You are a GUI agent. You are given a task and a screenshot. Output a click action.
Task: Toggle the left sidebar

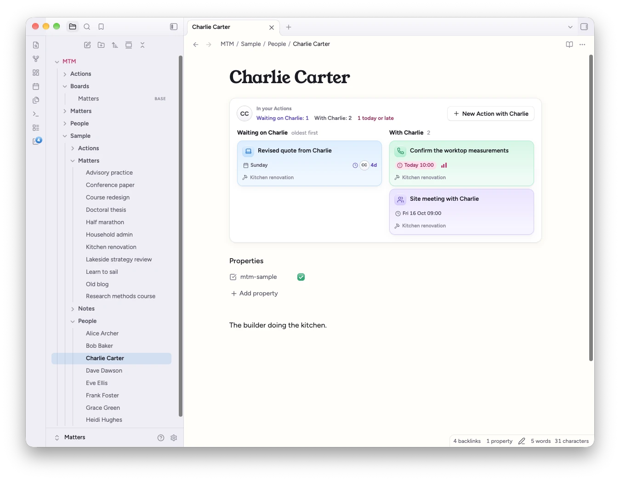[x=174, y=27]
